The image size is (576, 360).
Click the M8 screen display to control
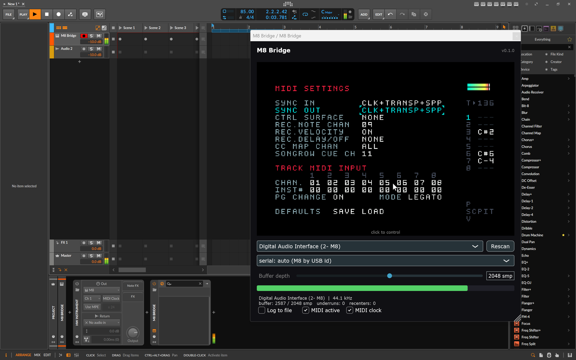pyautogui.click(x=385, y=149)
